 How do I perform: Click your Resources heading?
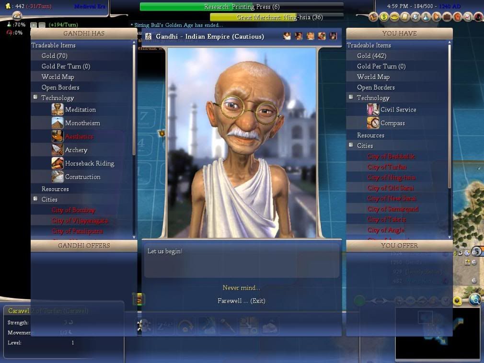(x=371, y=136)
